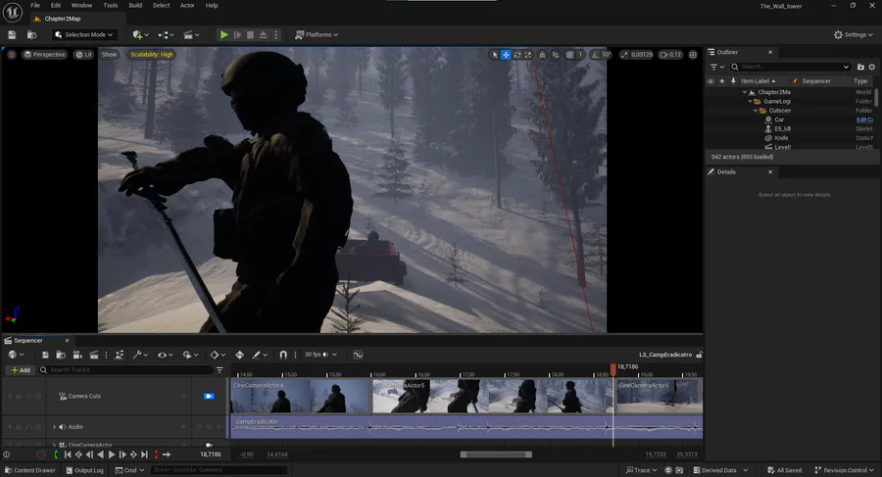Open Outliner filter options dropdown
This screenshot has height=477, width=882.
[x=716, y=67]
